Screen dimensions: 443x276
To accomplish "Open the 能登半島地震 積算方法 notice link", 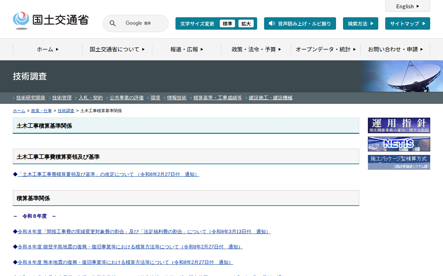I will pos(130,247).
